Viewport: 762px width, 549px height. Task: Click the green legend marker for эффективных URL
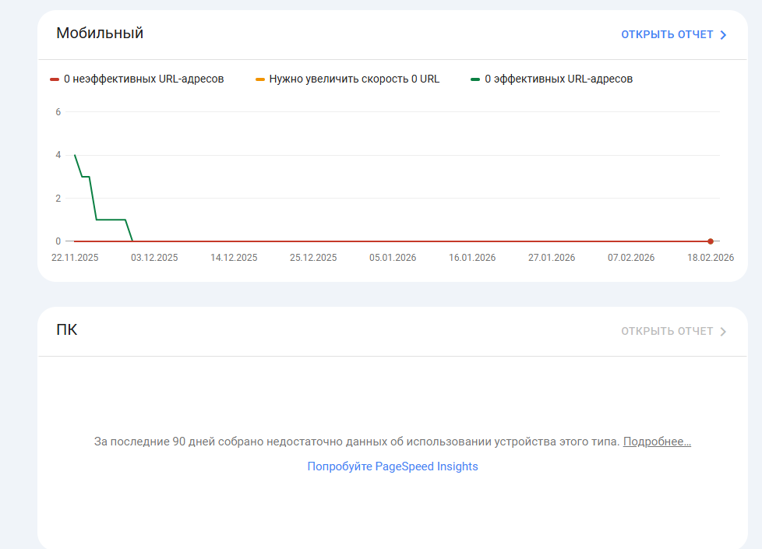[475, 79]
